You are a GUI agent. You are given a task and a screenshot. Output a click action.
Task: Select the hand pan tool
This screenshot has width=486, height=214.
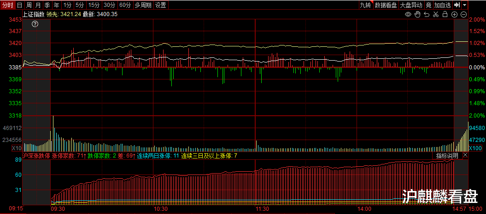click(417, 14)
